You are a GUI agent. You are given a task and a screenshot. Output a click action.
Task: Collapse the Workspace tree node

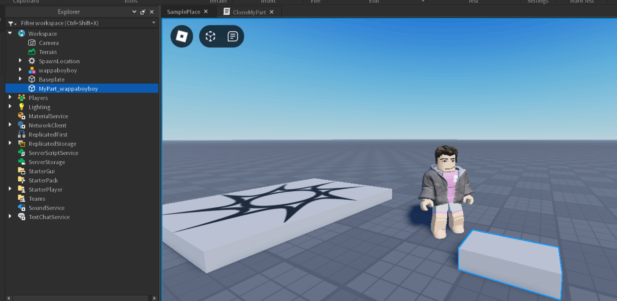coord(10,33)
